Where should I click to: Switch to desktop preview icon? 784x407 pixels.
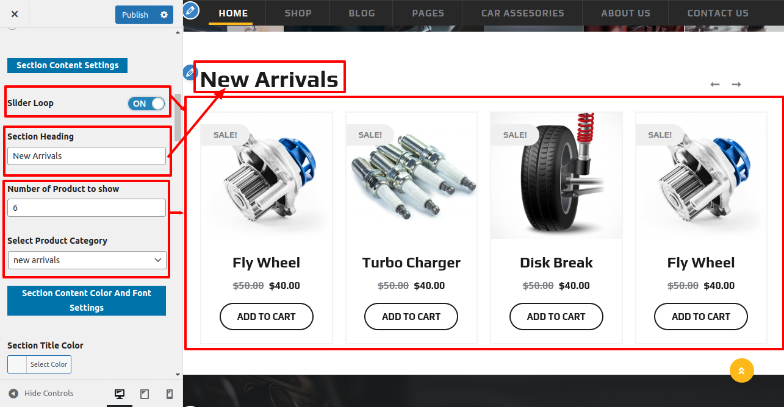(x=120, y=394)
